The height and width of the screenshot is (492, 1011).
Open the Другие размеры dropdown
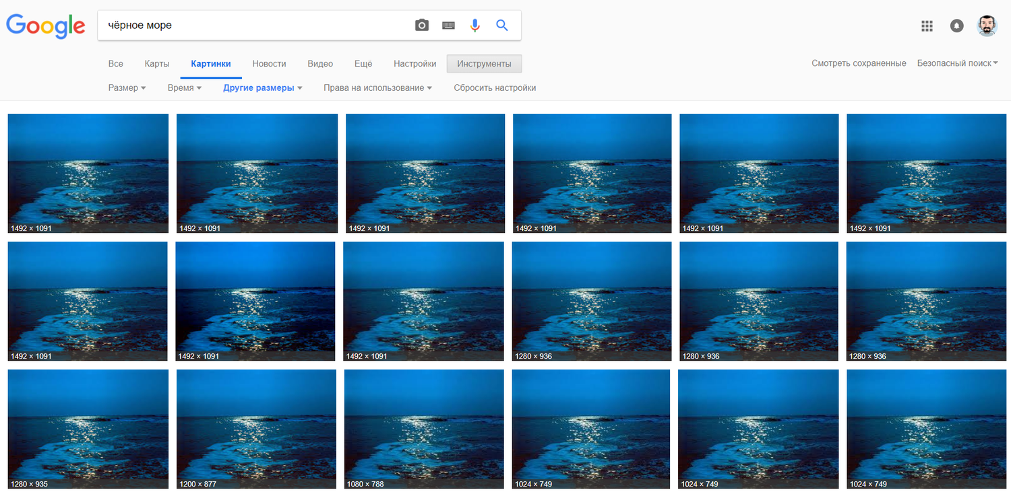[x=262, y=88]
